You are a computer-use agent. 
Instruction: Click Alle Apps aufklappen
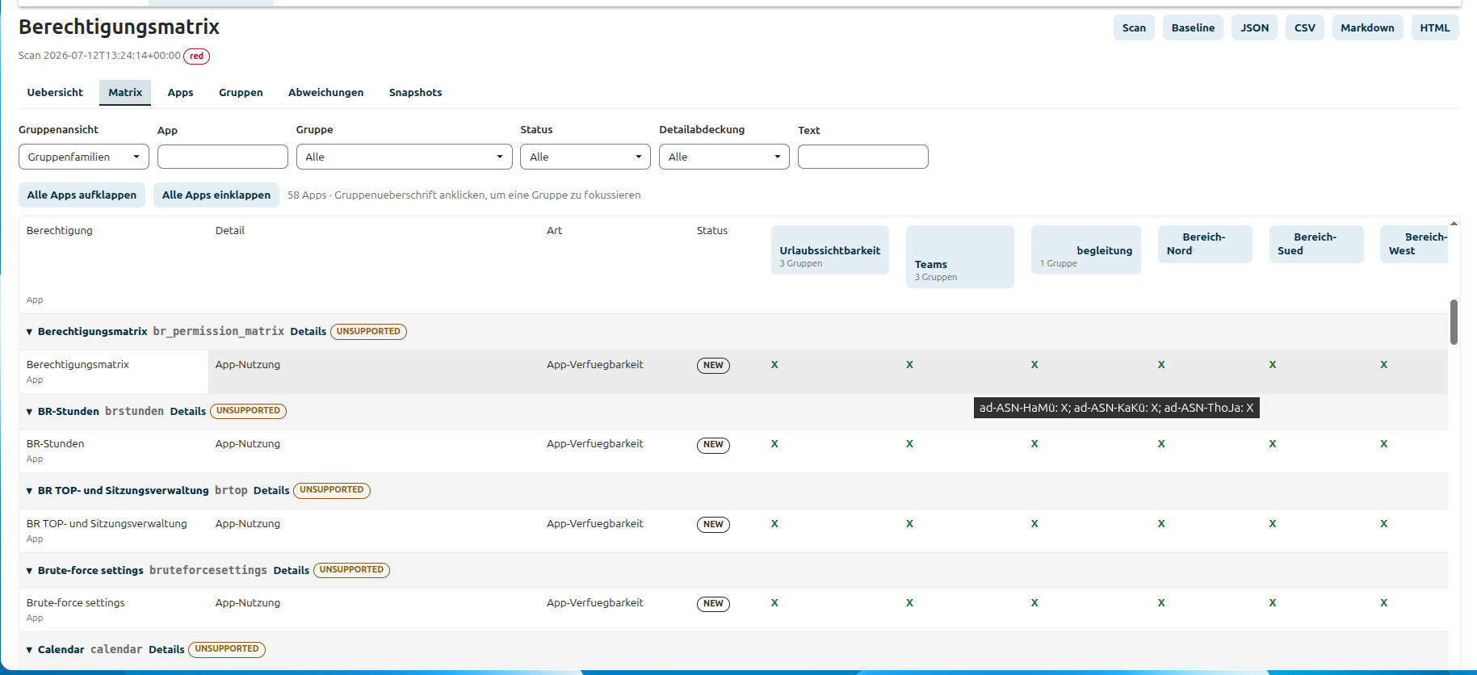82,195
